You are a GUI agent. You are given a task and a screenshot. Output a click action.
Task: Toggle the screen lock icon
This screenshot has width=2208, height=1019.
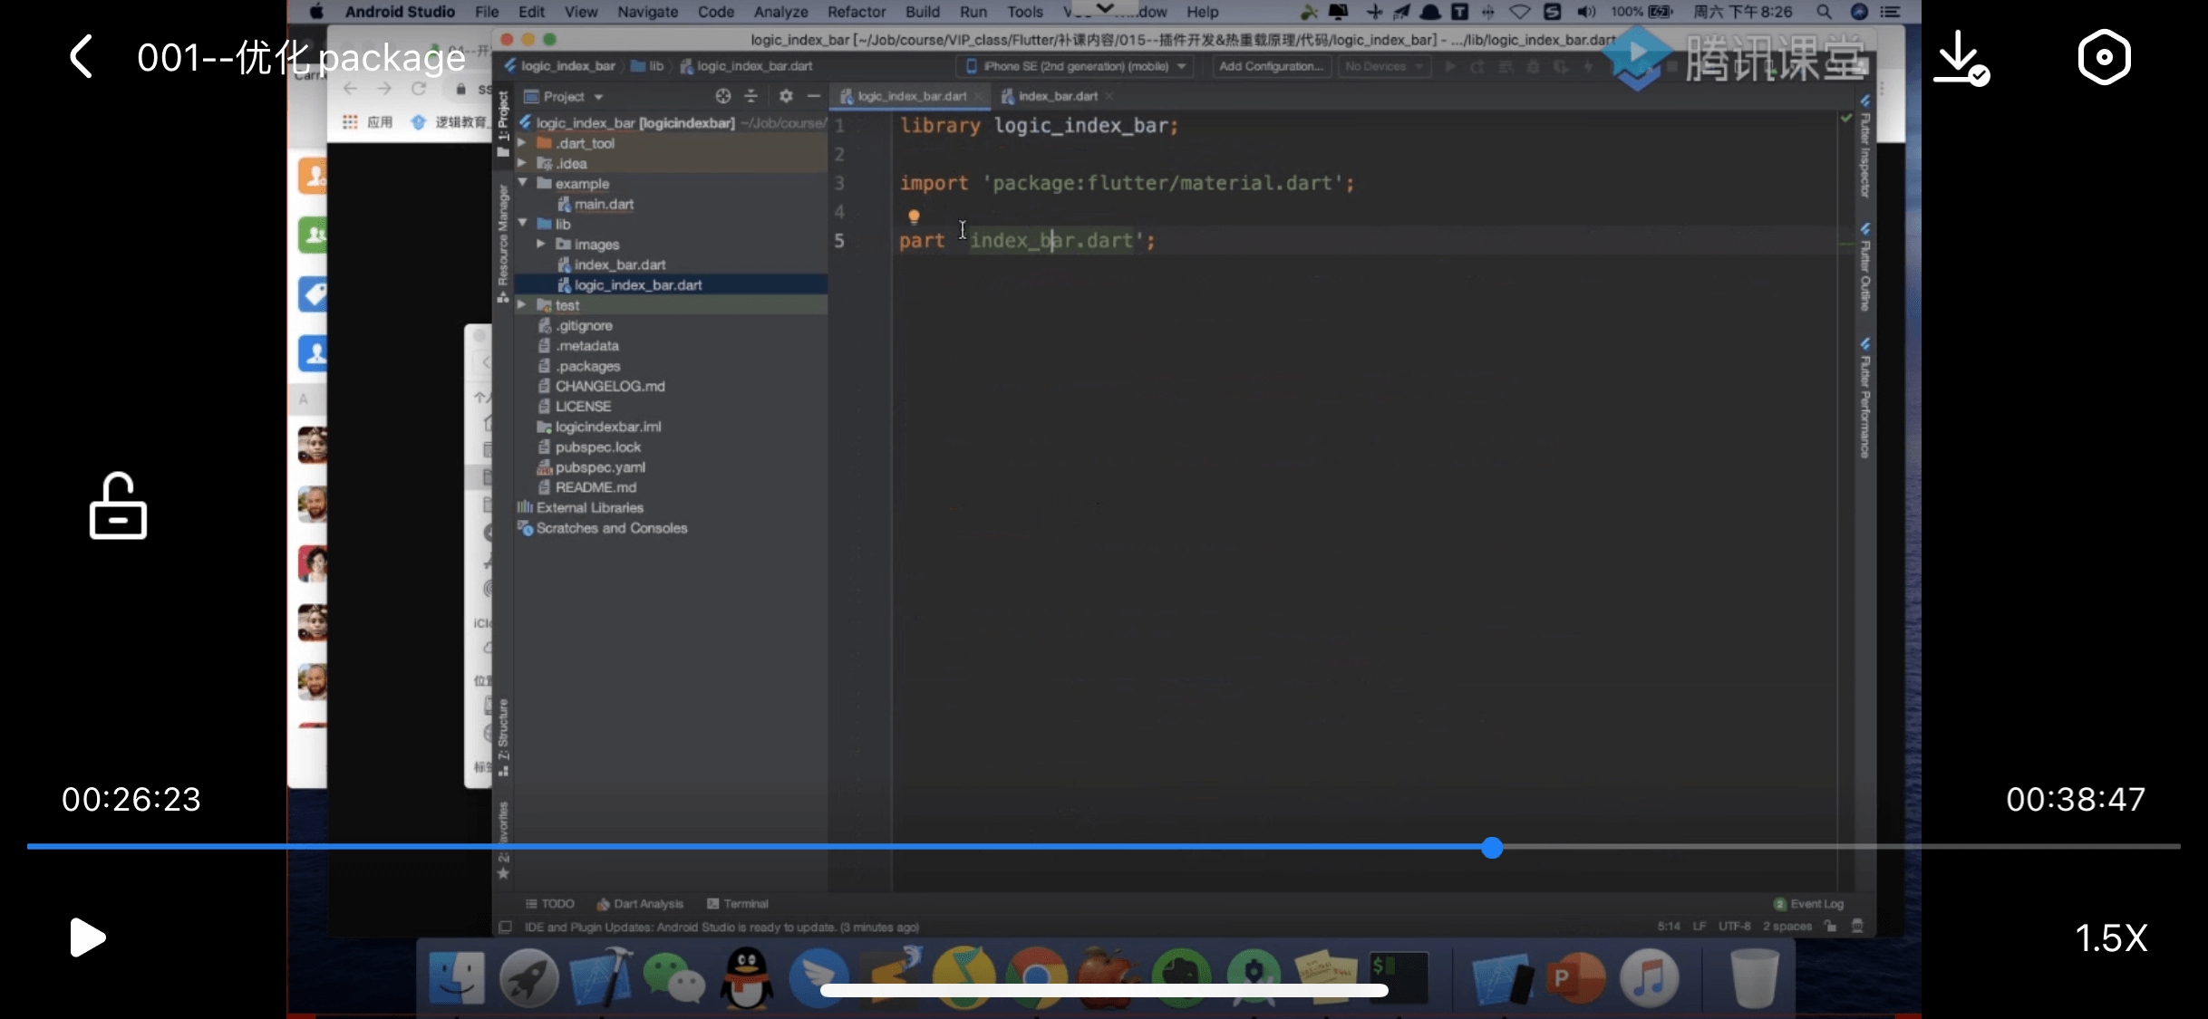[x=118, y=506]
